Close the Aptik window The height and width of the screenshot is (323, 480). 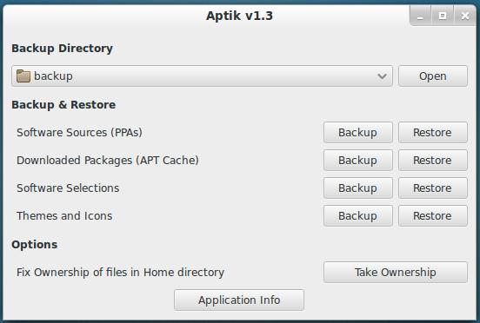tap(465, 16)
